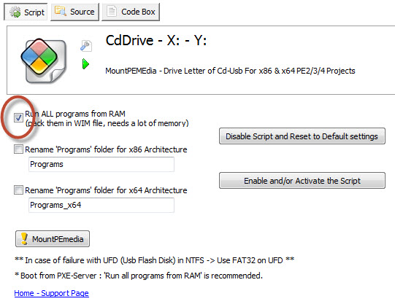395x304 pixels.
Task: Click Enable and/or Activate the Script button
Action: tap(302, 181)
